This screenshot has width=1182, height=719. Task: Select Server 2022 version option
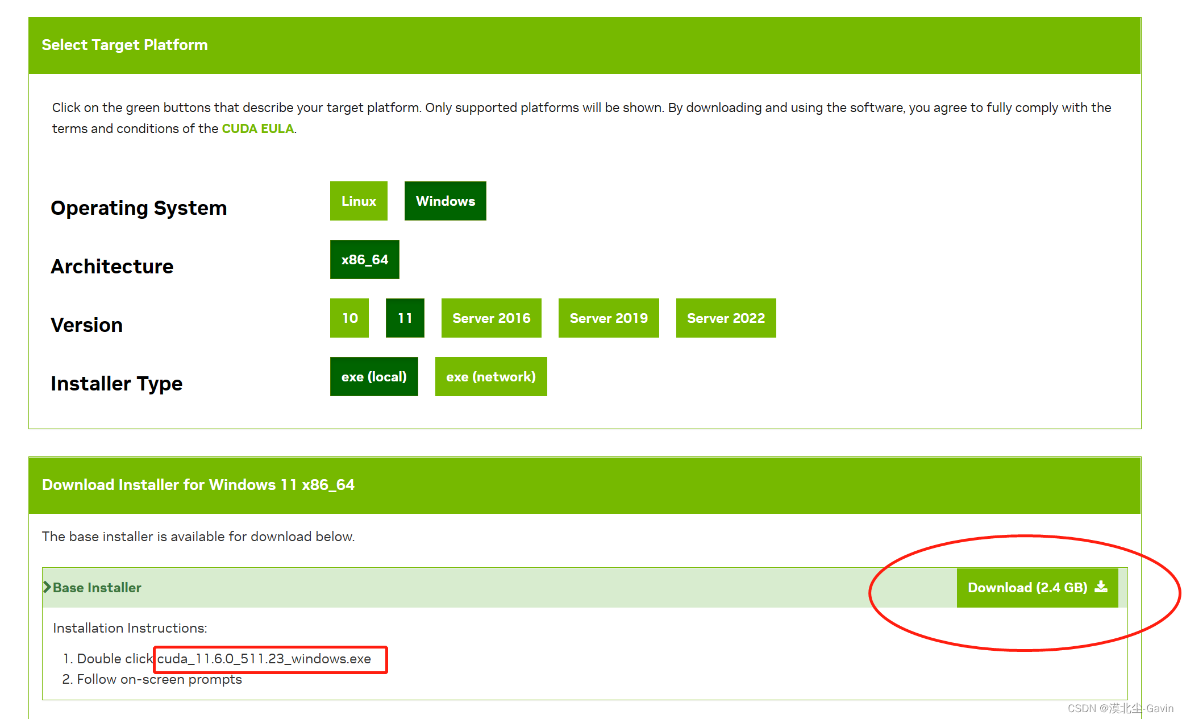(x=725, y=318)
